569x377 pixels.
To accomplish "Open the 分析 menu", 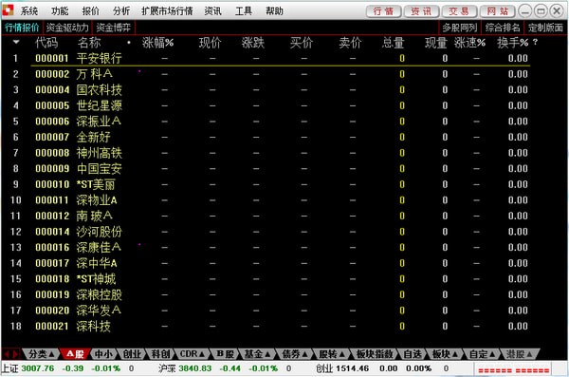I will coord(121,11).
